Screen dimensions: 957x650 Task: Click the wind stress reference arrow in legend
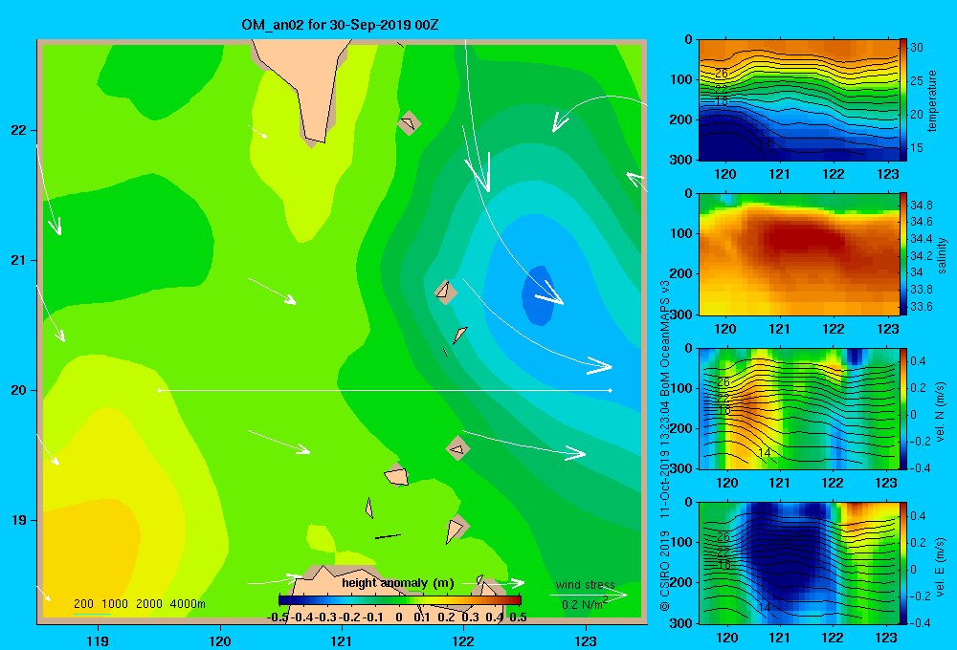click(589, 595)
